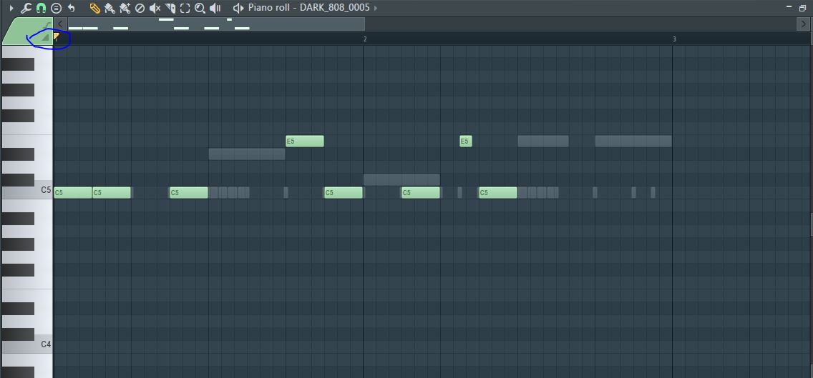This screenshot has width=813, height=378.
Task: Click the ghost note starting at bar 2
Action: (x=401, y=179)
